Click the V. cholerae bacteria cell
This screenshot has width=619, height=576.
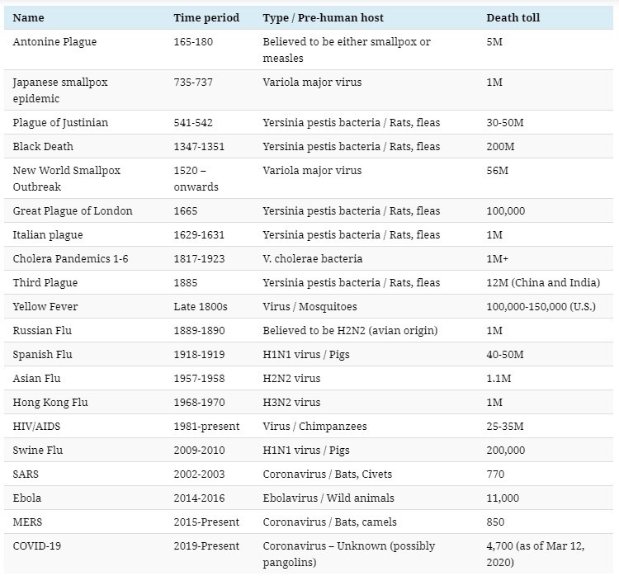(x=312, y=258)
